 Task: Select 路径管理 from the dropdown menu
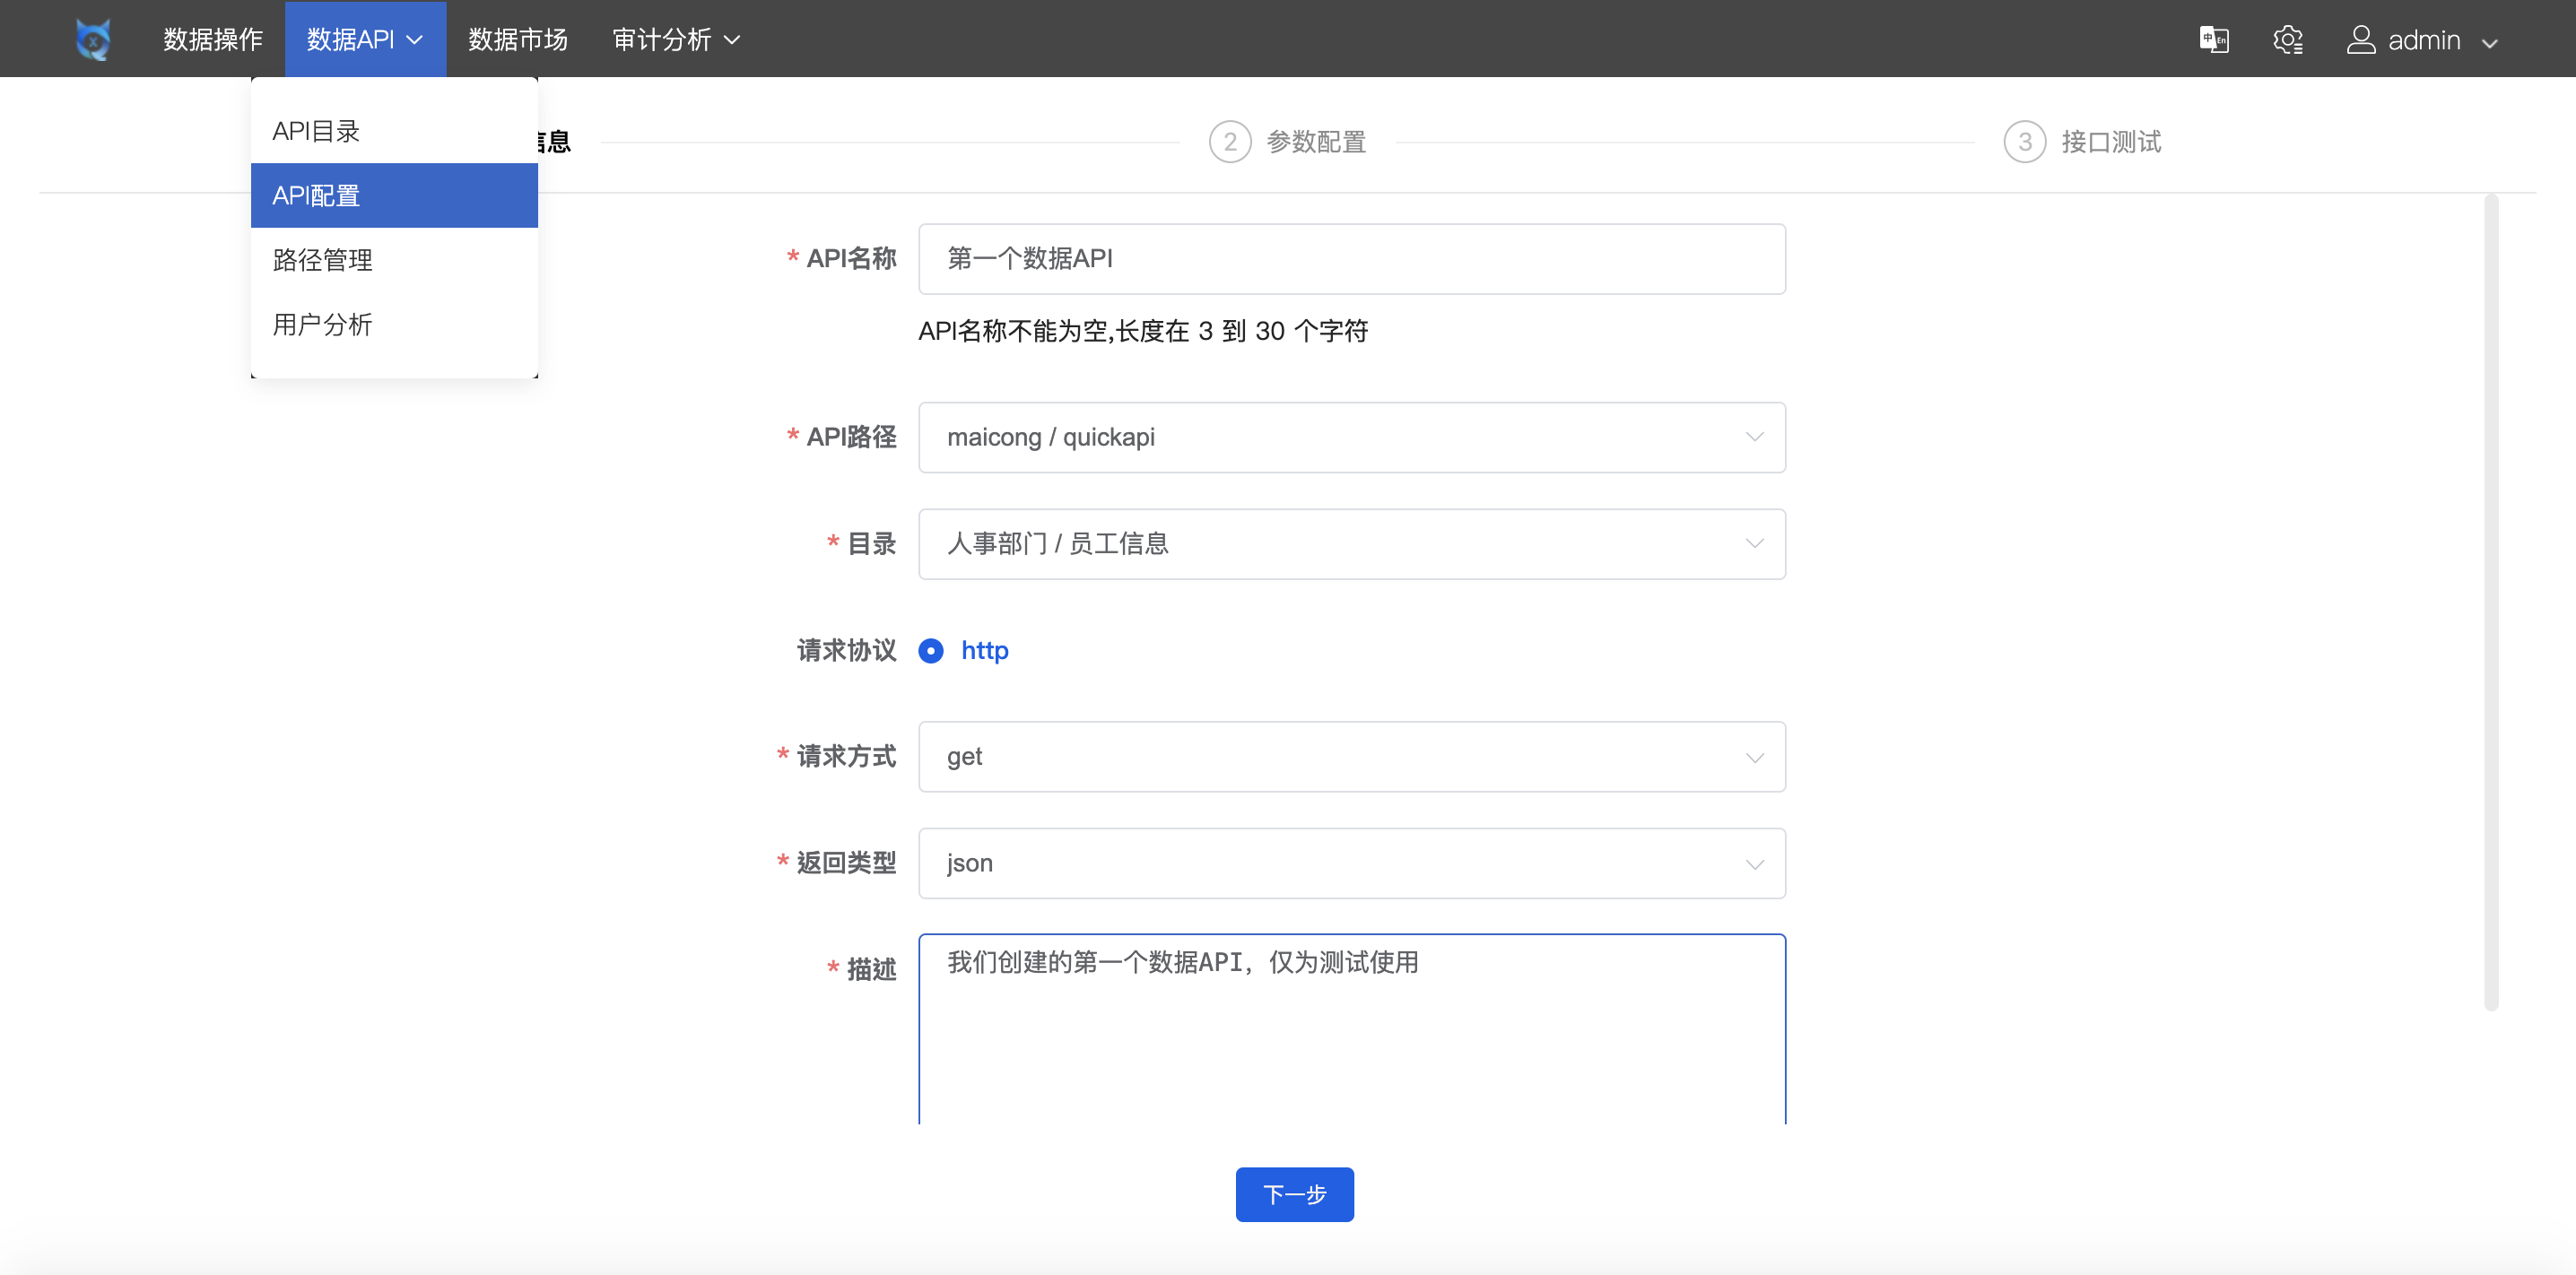(x=321, y=259)
